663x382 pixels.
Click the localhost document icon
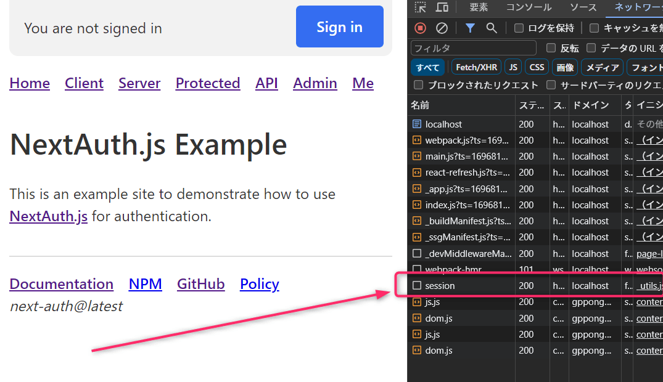[x=417, y=124]
